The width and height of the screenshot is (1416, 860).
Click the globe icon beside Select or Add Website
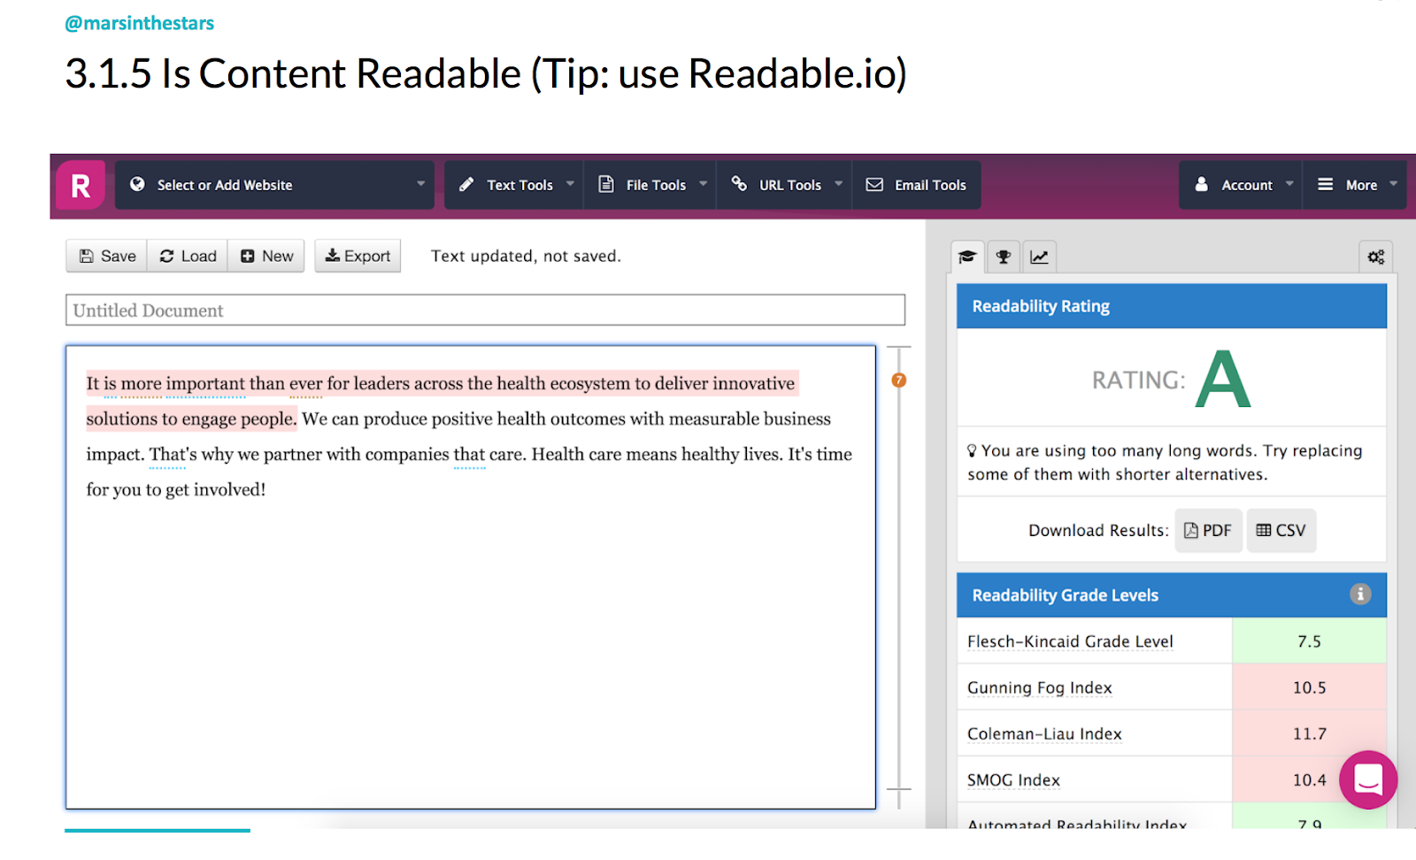(138, 184)
